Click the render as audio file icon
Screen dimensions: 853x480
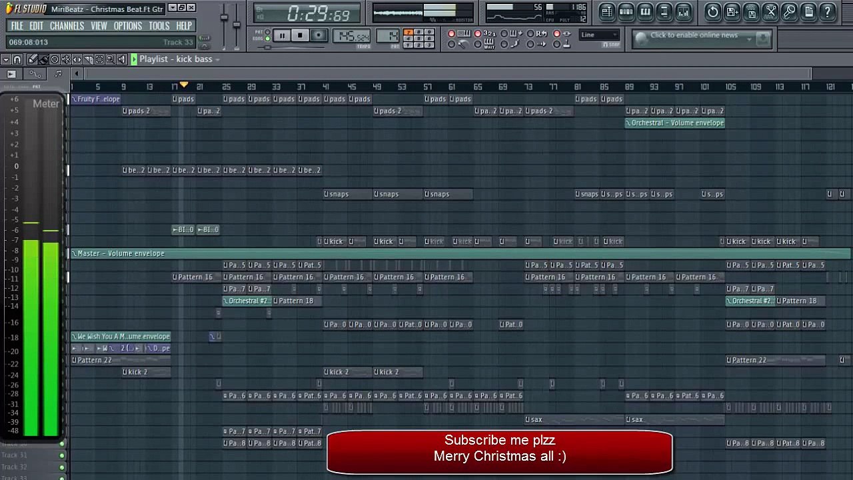coord(752,11)
